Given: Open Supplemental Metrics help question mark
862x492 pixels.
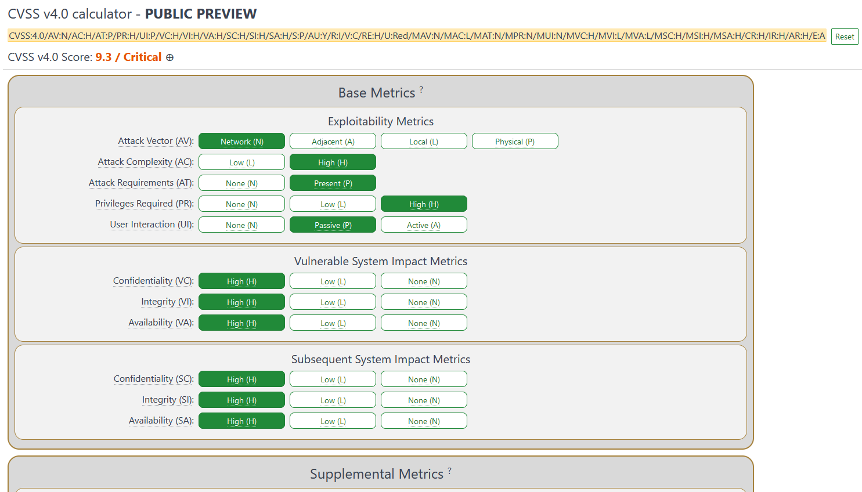Looking at the screenshot, I should coord(449,471).
